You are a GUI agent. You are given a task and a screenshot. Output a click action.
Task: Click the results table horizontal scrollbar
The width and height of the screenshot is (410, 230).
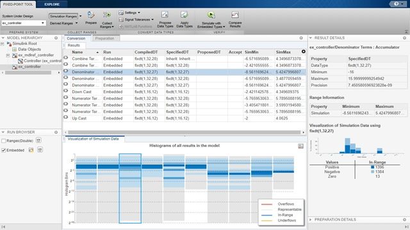(x=184, y=132)
